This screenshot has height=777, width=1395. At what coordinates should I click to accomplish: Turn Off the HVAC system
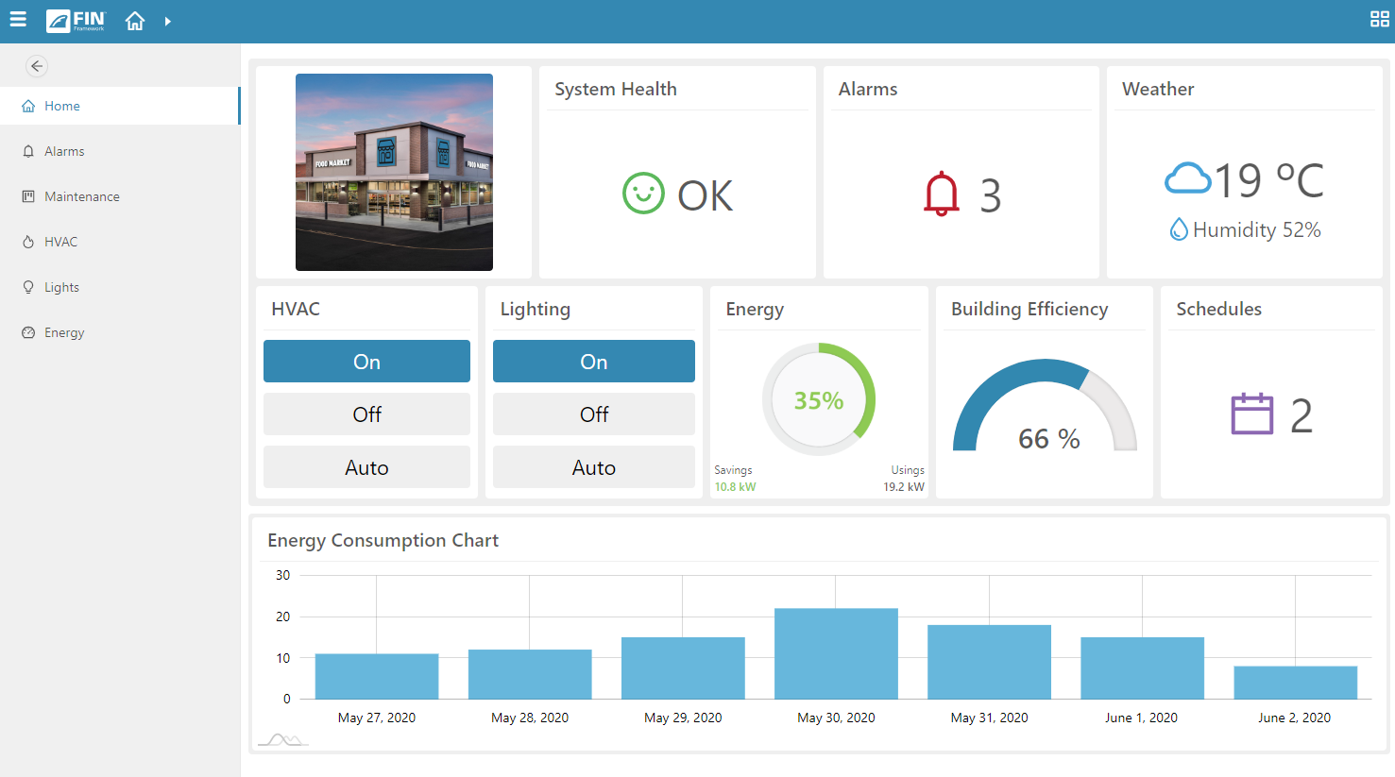366,414
